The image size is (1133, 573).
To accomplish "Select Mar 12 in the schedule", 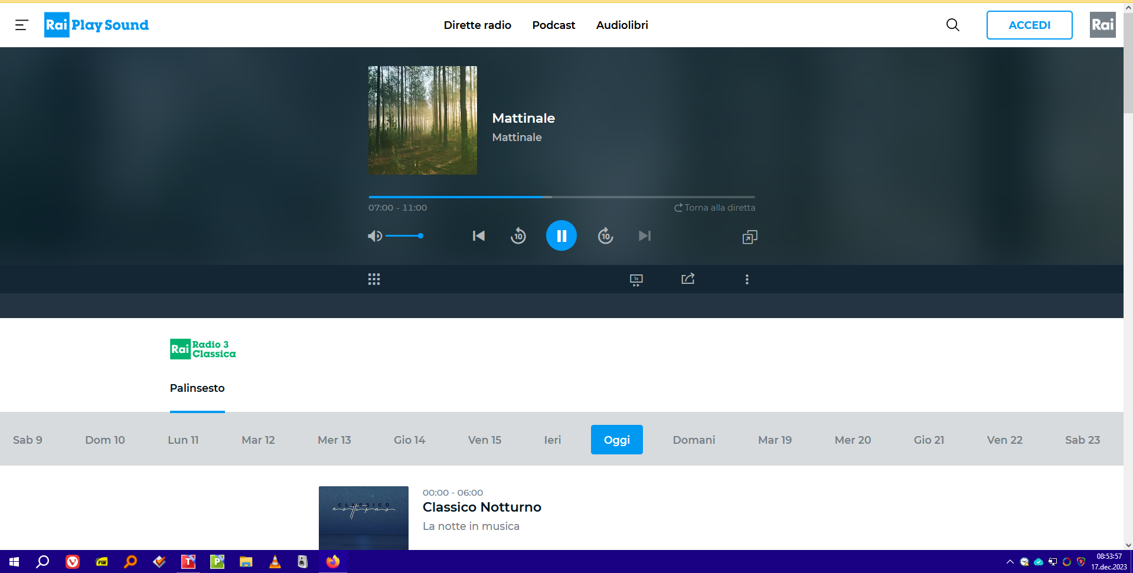I will point(258,440).
